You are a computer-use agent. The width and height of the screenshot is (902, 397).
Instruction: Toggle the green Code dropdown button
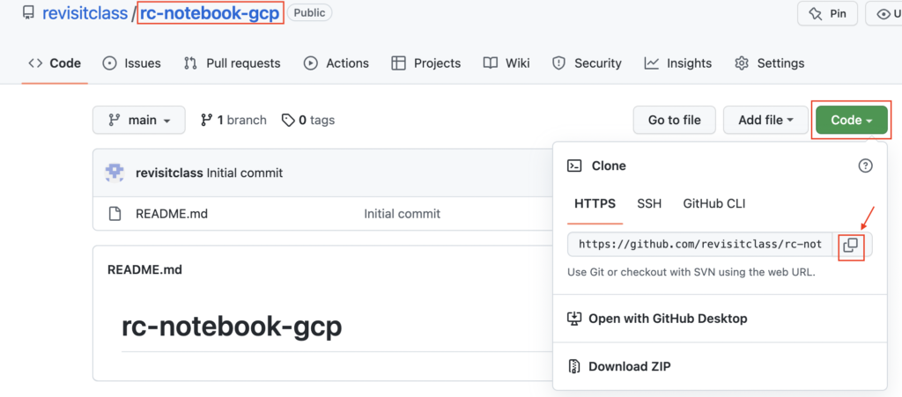pos(852,120)
